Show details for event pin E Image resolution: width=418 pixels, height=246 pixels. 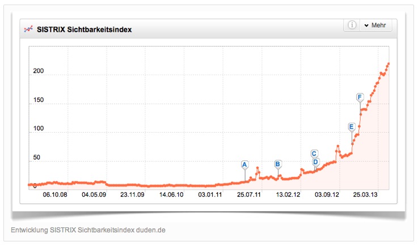(352, 126)
